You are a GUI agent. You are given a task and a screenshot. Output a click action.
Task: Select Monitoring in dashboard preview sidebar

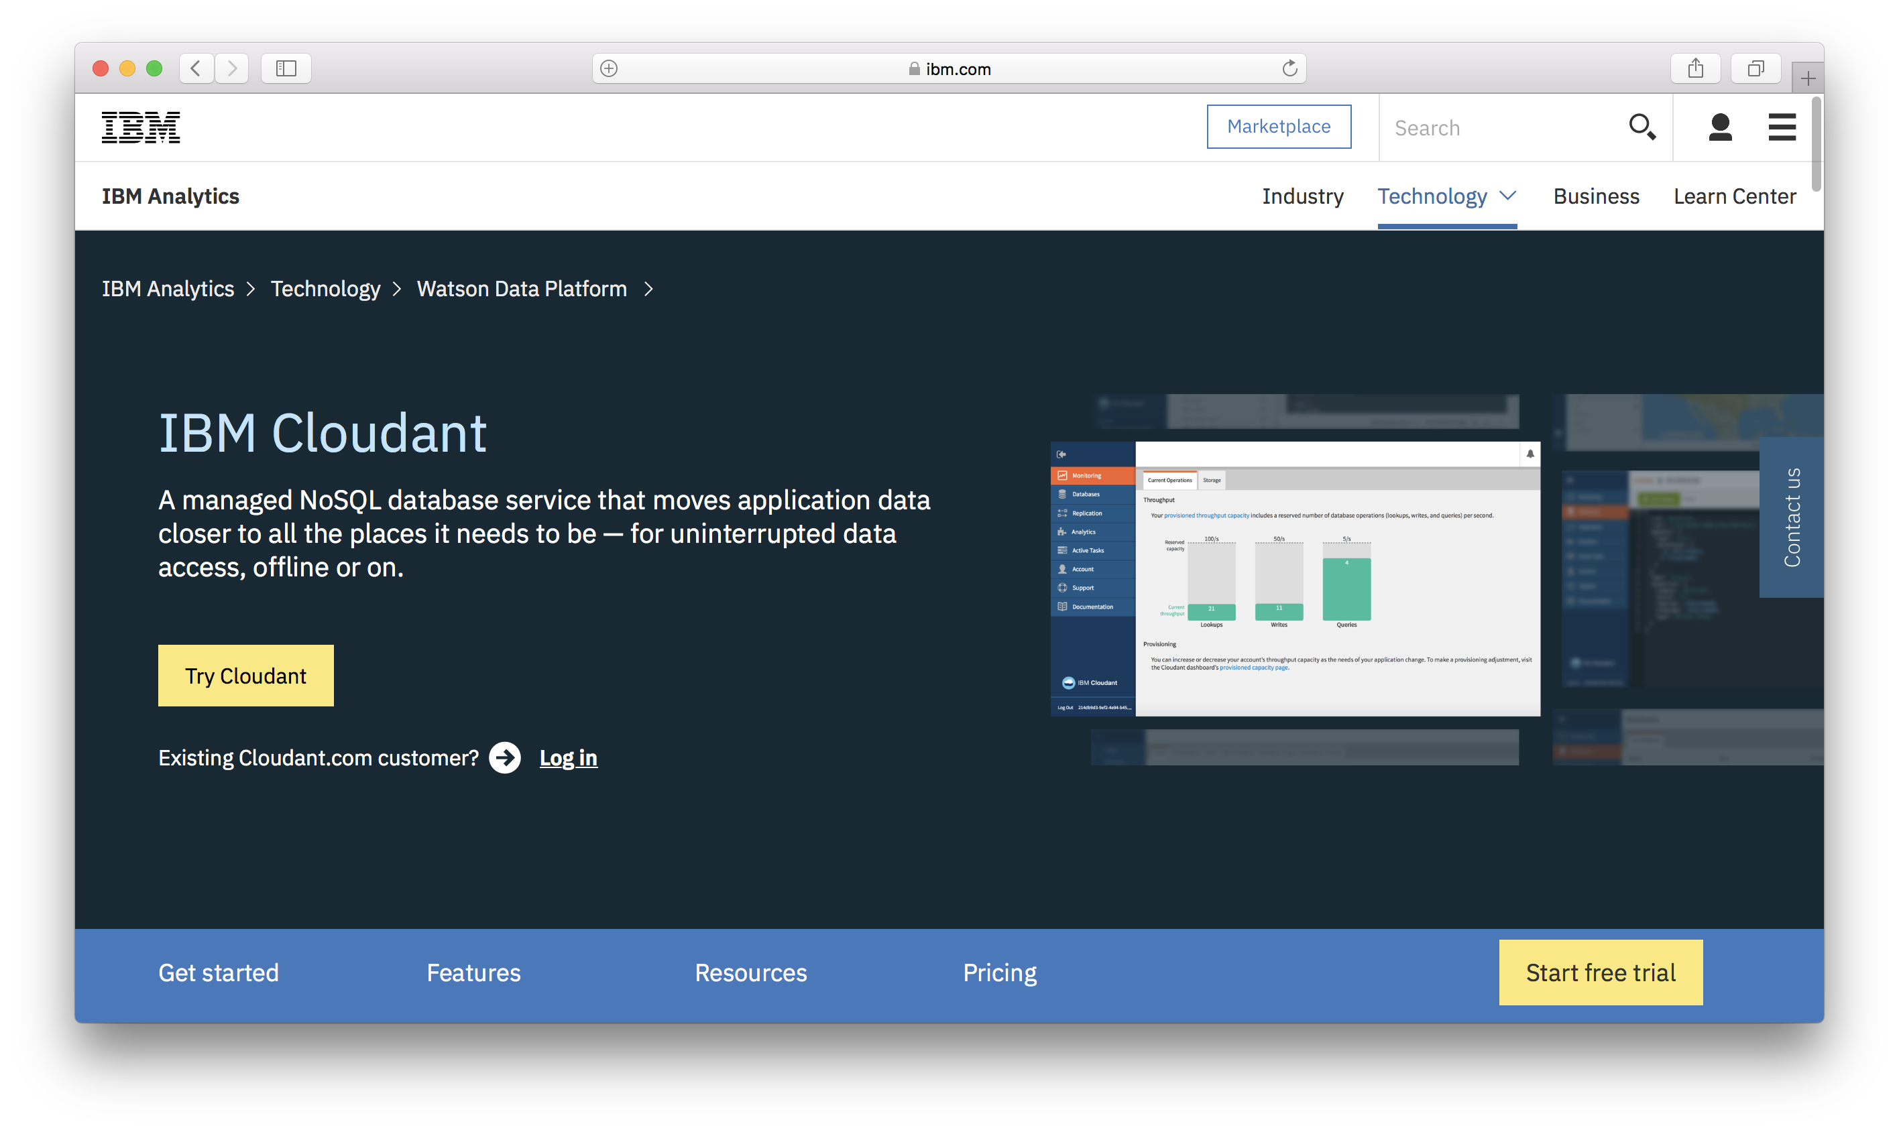point(1092,475)
